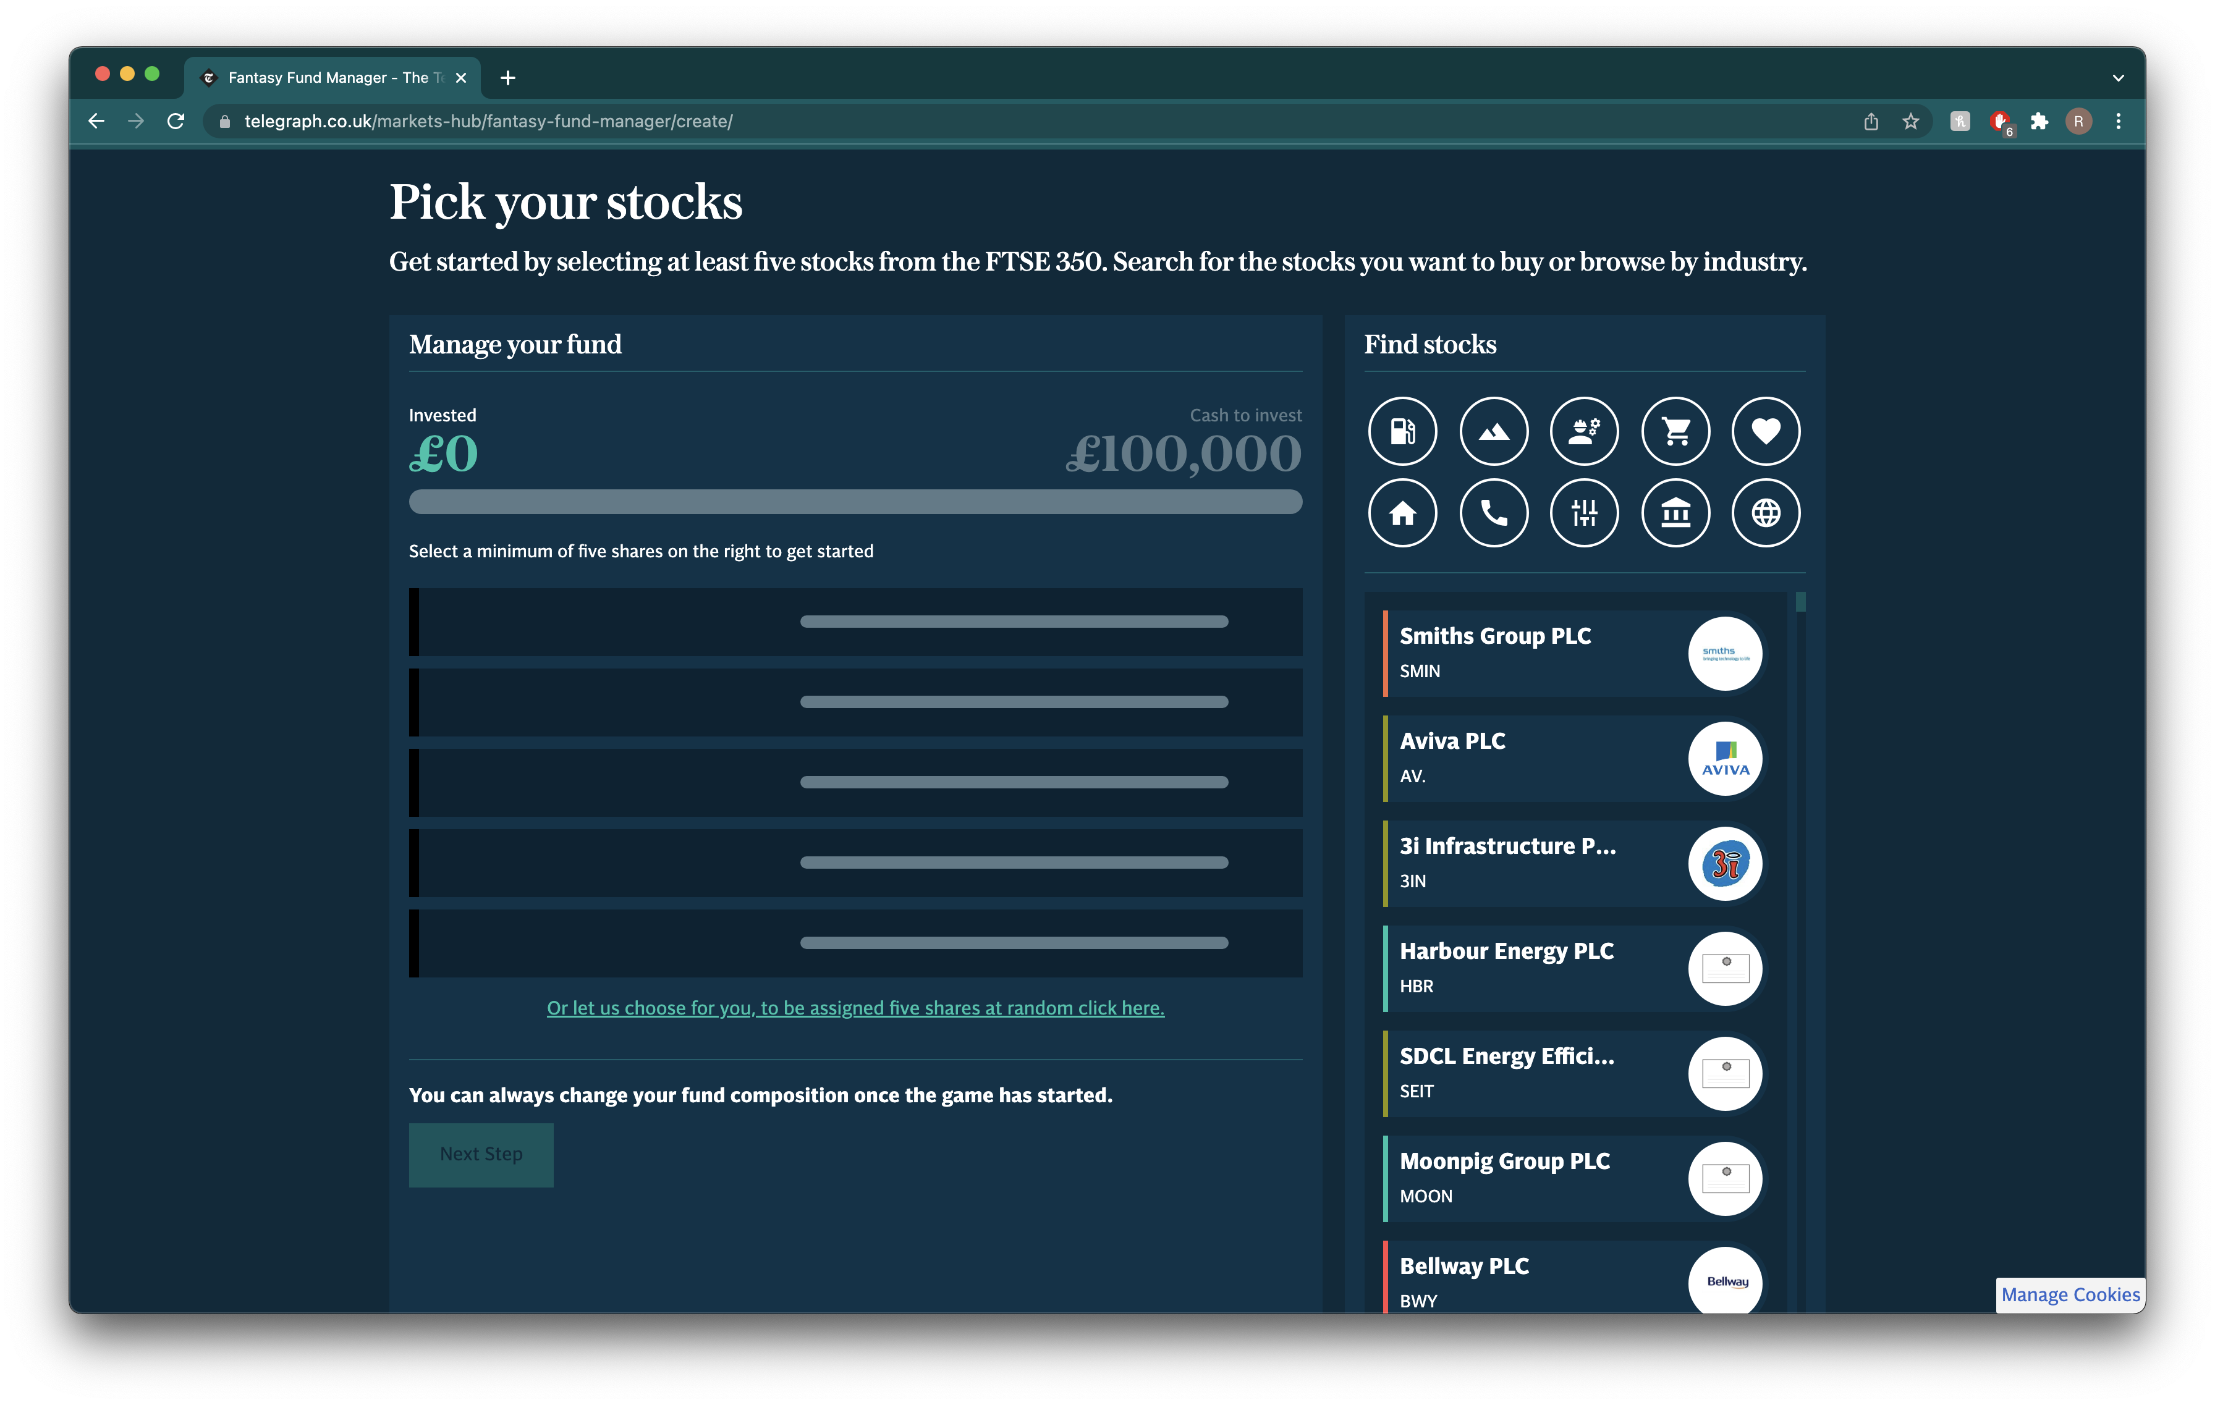Open a new browser tab

[x=508, y=78]
